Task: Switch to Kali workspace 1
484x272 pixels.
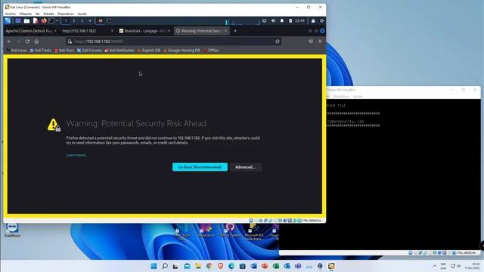Action: click(66, 20)
